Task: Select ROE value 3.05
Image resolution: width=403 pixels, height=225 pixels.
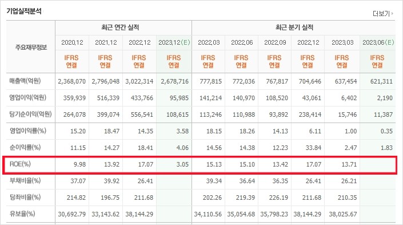Action: [x=182, y=164]
